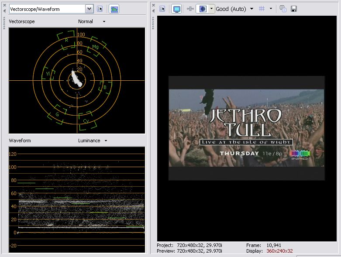Toggle update scopes while playing button
The image size is (341, 257).
pyautogui.click(x=114, y=9)
